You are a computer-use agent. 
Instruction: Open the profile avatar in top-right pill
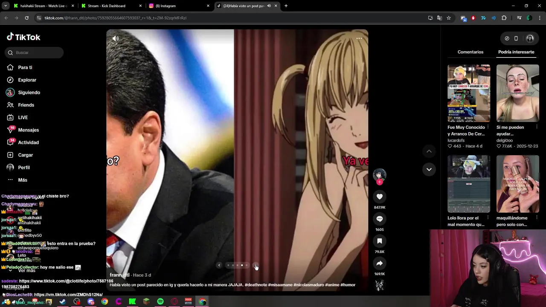(530, 38)
